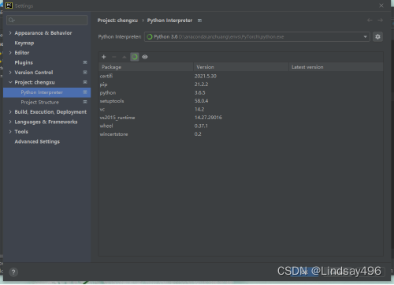Click the upgrade package up-arrow icon
Viewport: 394px width, 285px height.
pyautogui.click(x=125, y=57)
